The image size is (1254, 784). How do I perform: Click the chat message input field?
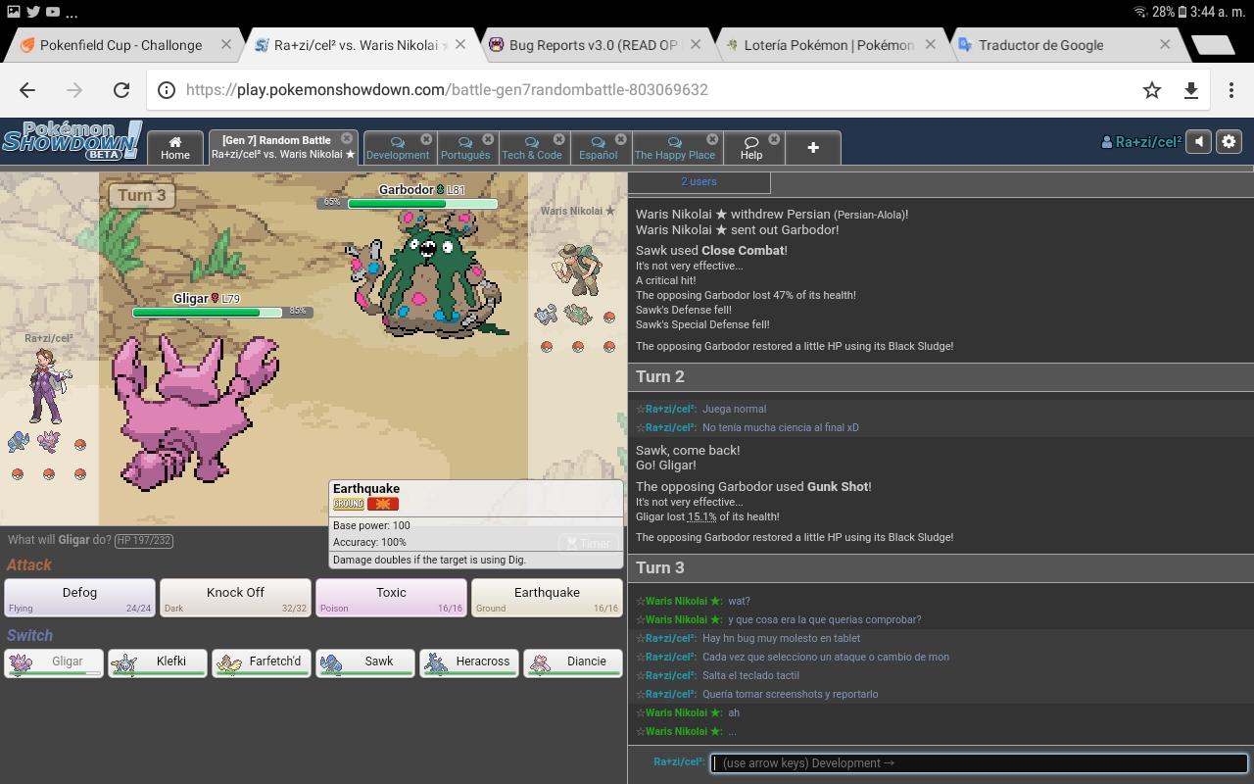tap(979, 763)
